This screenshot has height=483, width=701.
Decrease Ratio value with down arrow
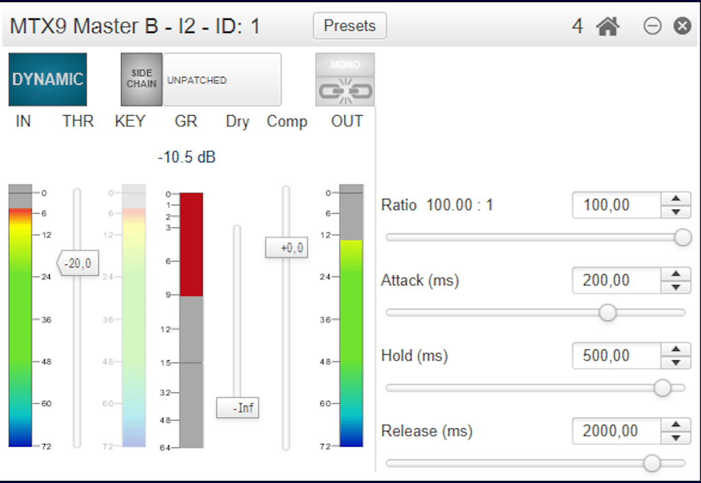[676, 212]
